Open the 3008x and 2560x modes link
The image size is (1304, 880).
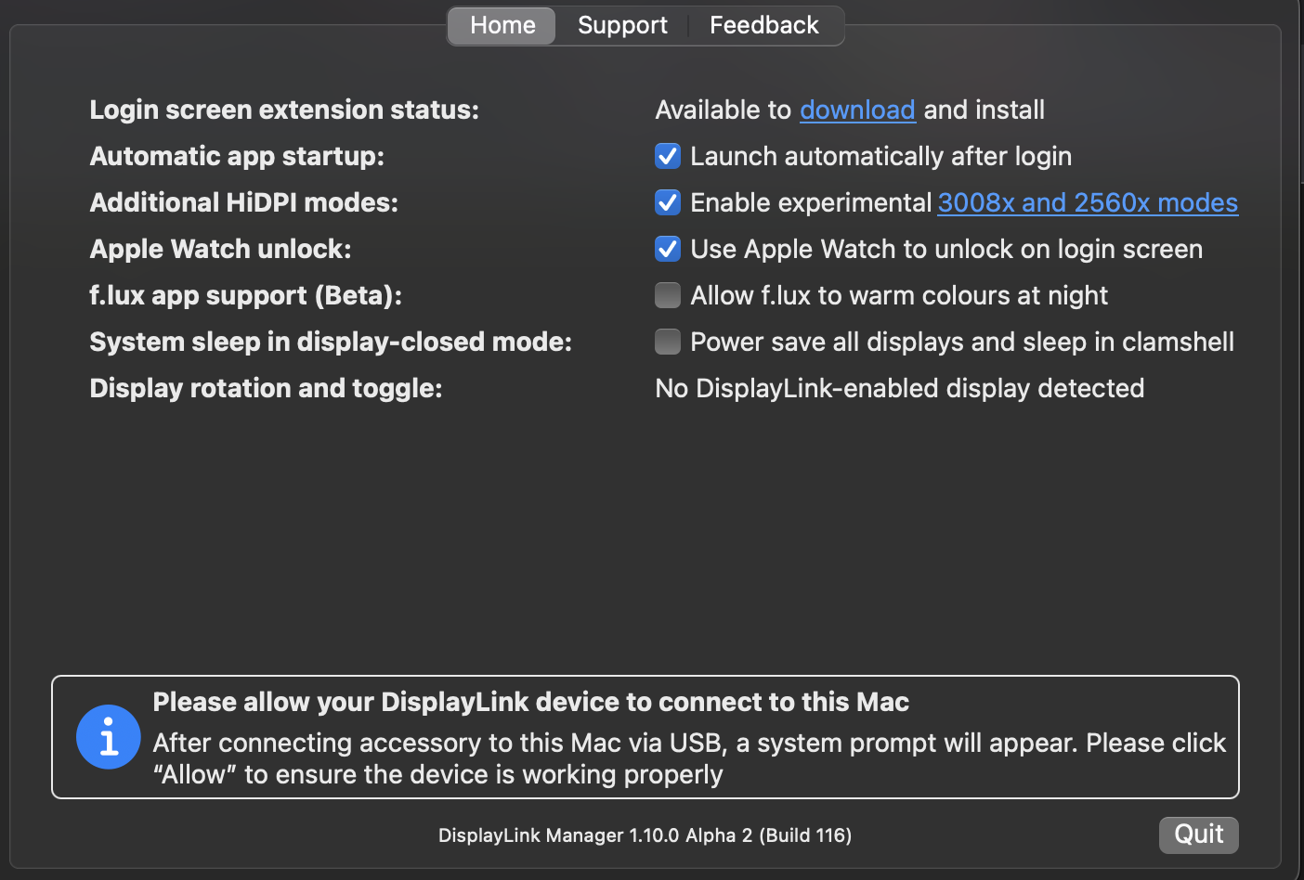click(x=1088, y=202)
